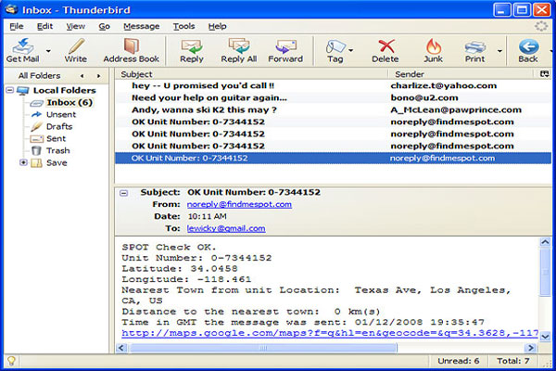Mark message as Junk
The width and height of the screenshot is (556, 371).
(434, 50)
